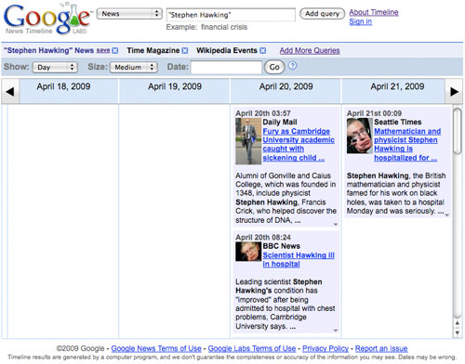Open Seattle Times Hawking hospitalized headline
This screenshot has height=364, width=465.
point(407,144)
